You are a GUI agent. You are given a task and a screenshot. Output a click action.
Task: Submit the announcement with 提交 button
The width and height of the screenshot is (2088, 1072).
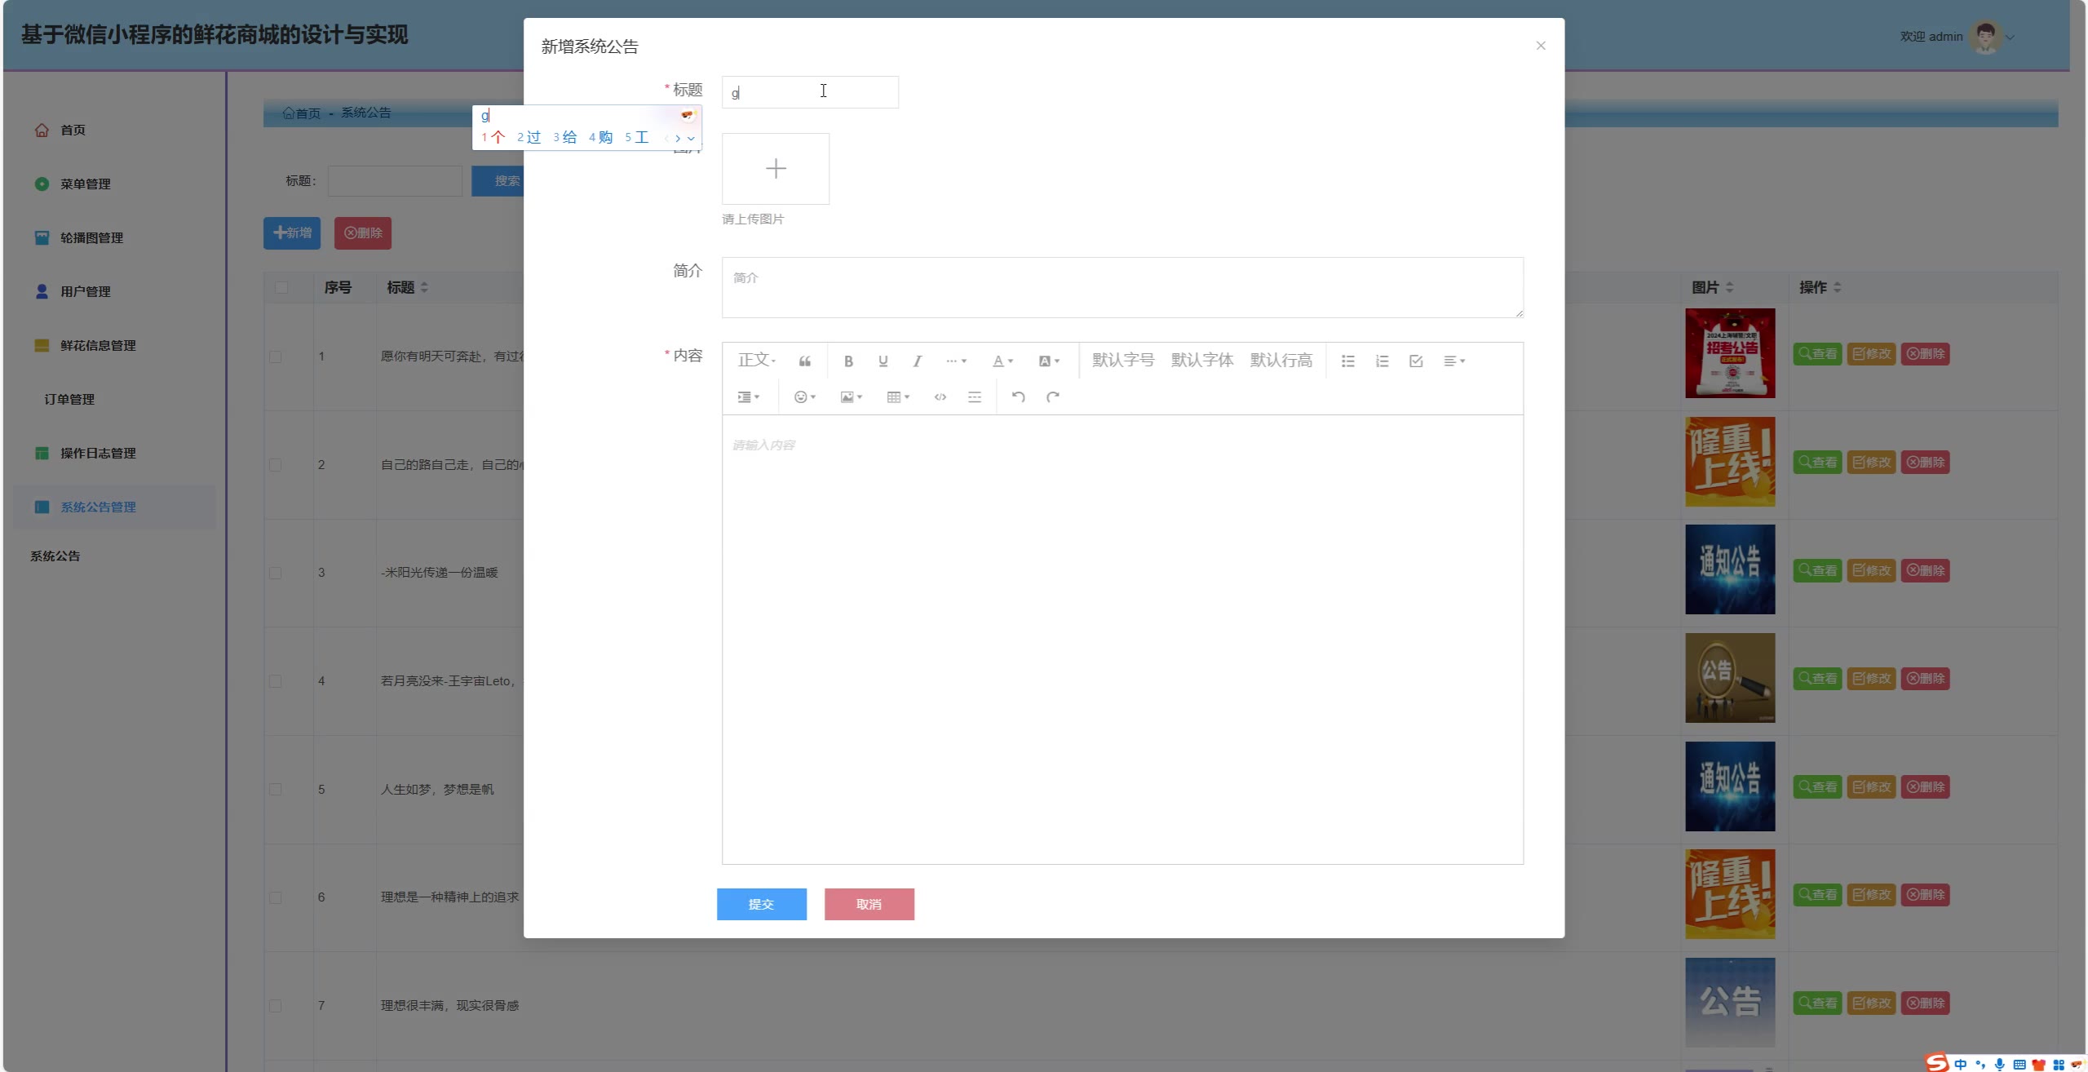coord(761,904)
